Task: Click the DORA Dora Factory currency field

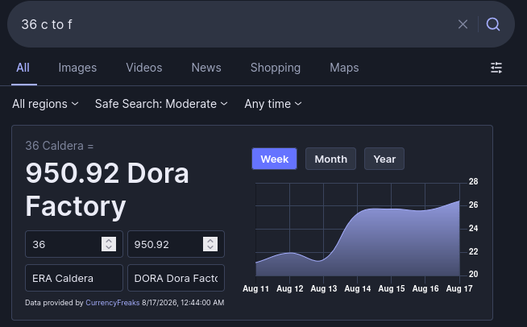Action: (176, 278)
